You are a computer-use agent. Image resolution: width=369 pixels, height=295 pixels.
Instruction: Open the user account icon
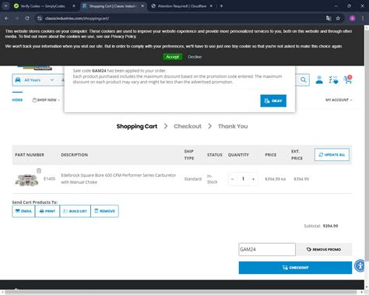click(319, 80)
